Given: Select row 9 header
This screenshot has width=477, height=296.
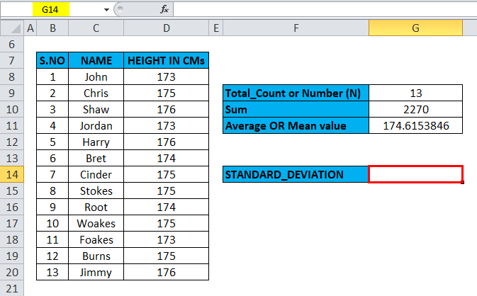Looking at the screenshot, I should point(12,93).
